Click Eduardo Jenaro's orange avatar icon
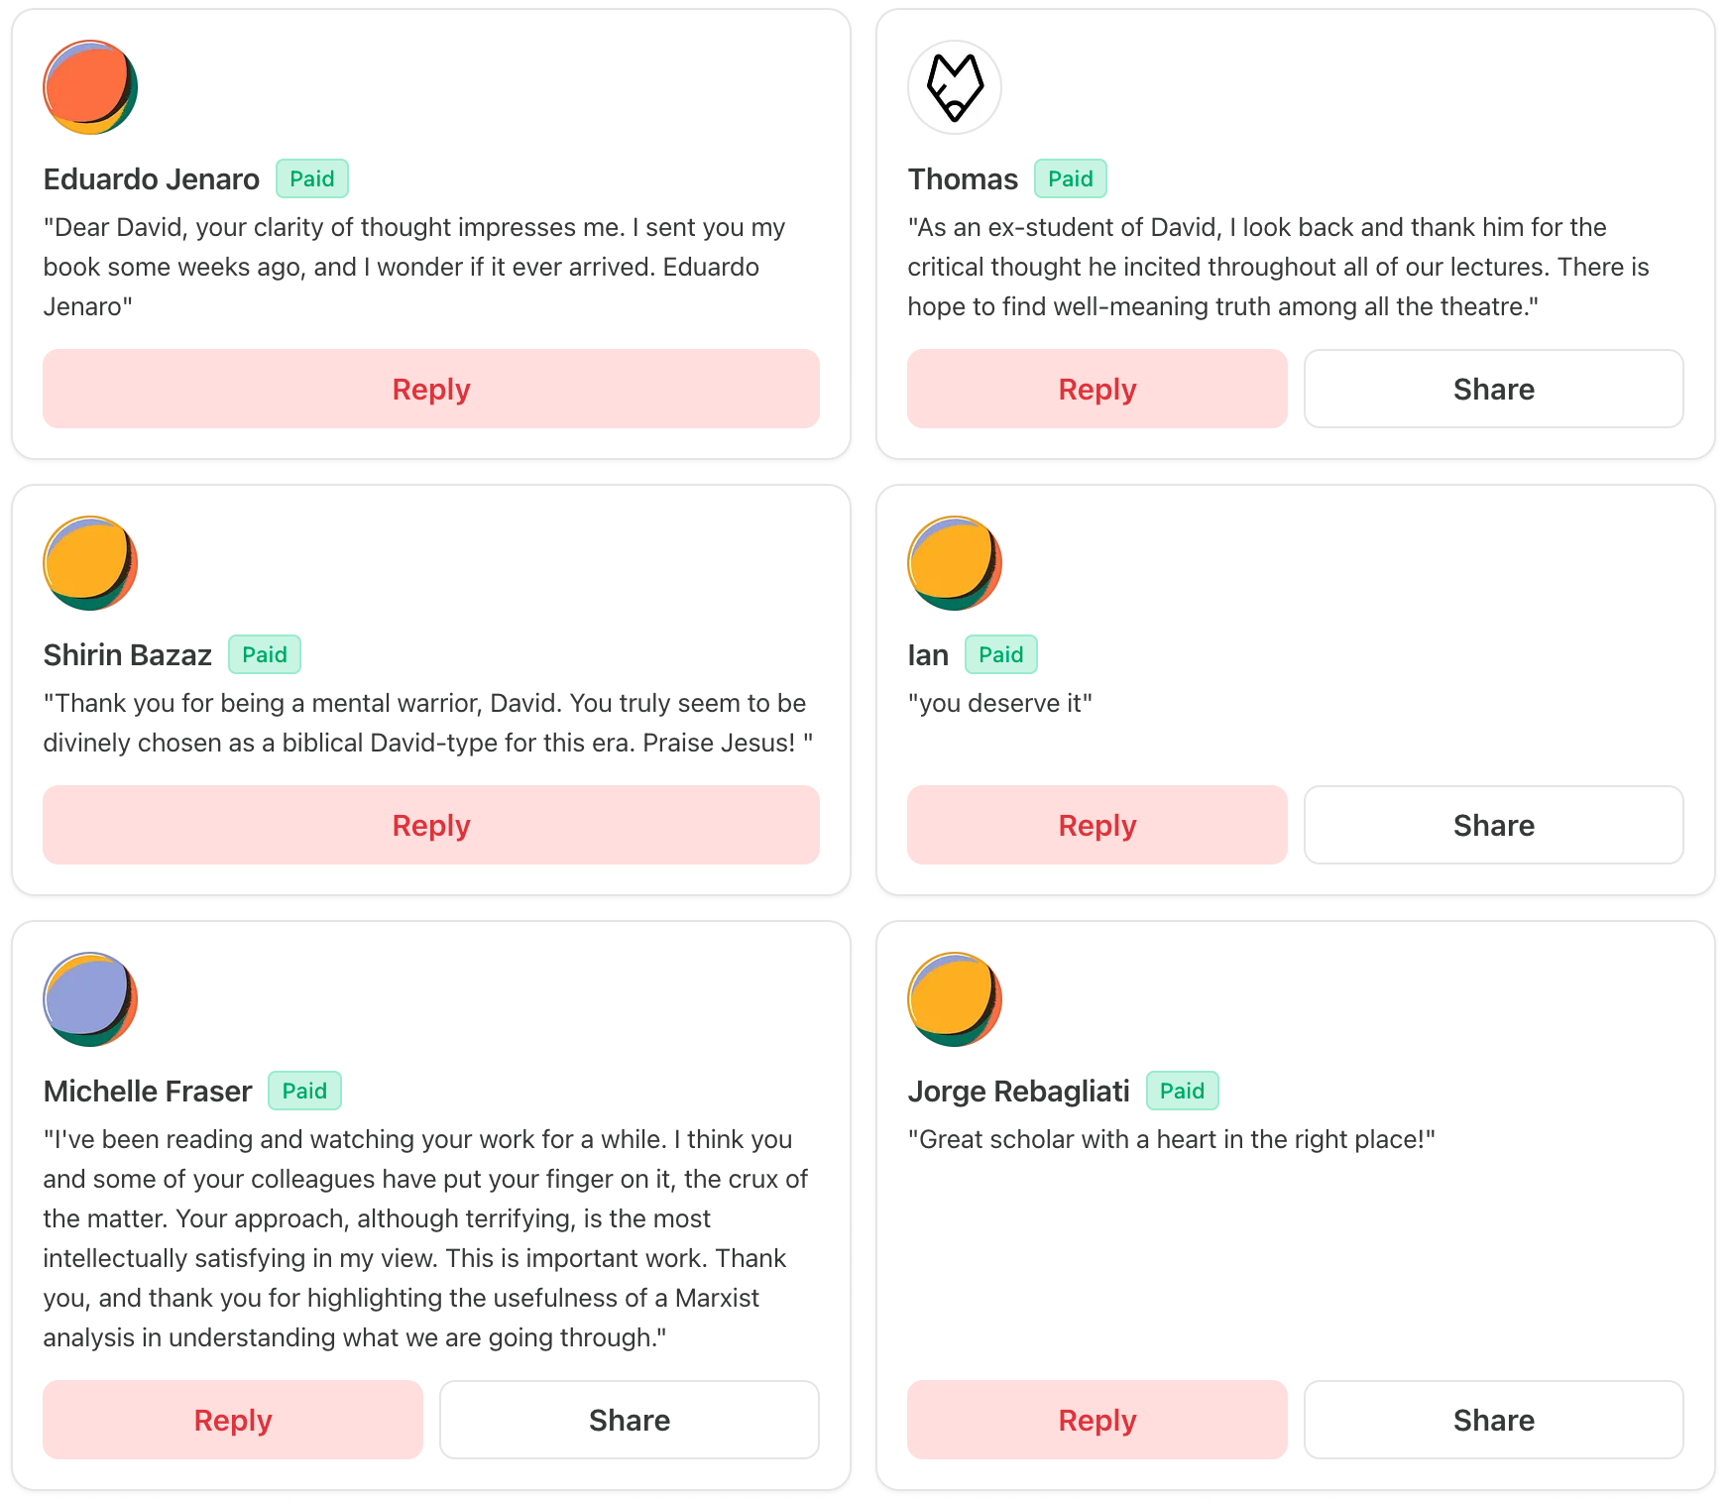Screen dimensions: 1731x1501 click(x=90, y=87)
